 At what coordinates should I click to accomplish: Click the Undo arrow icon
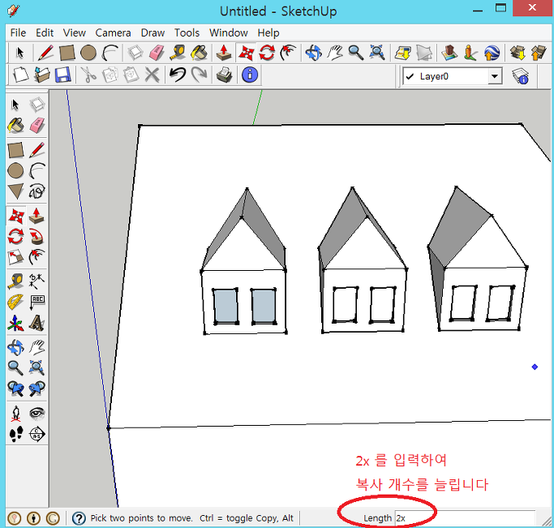pyautogui.click(x=178, y=75)
